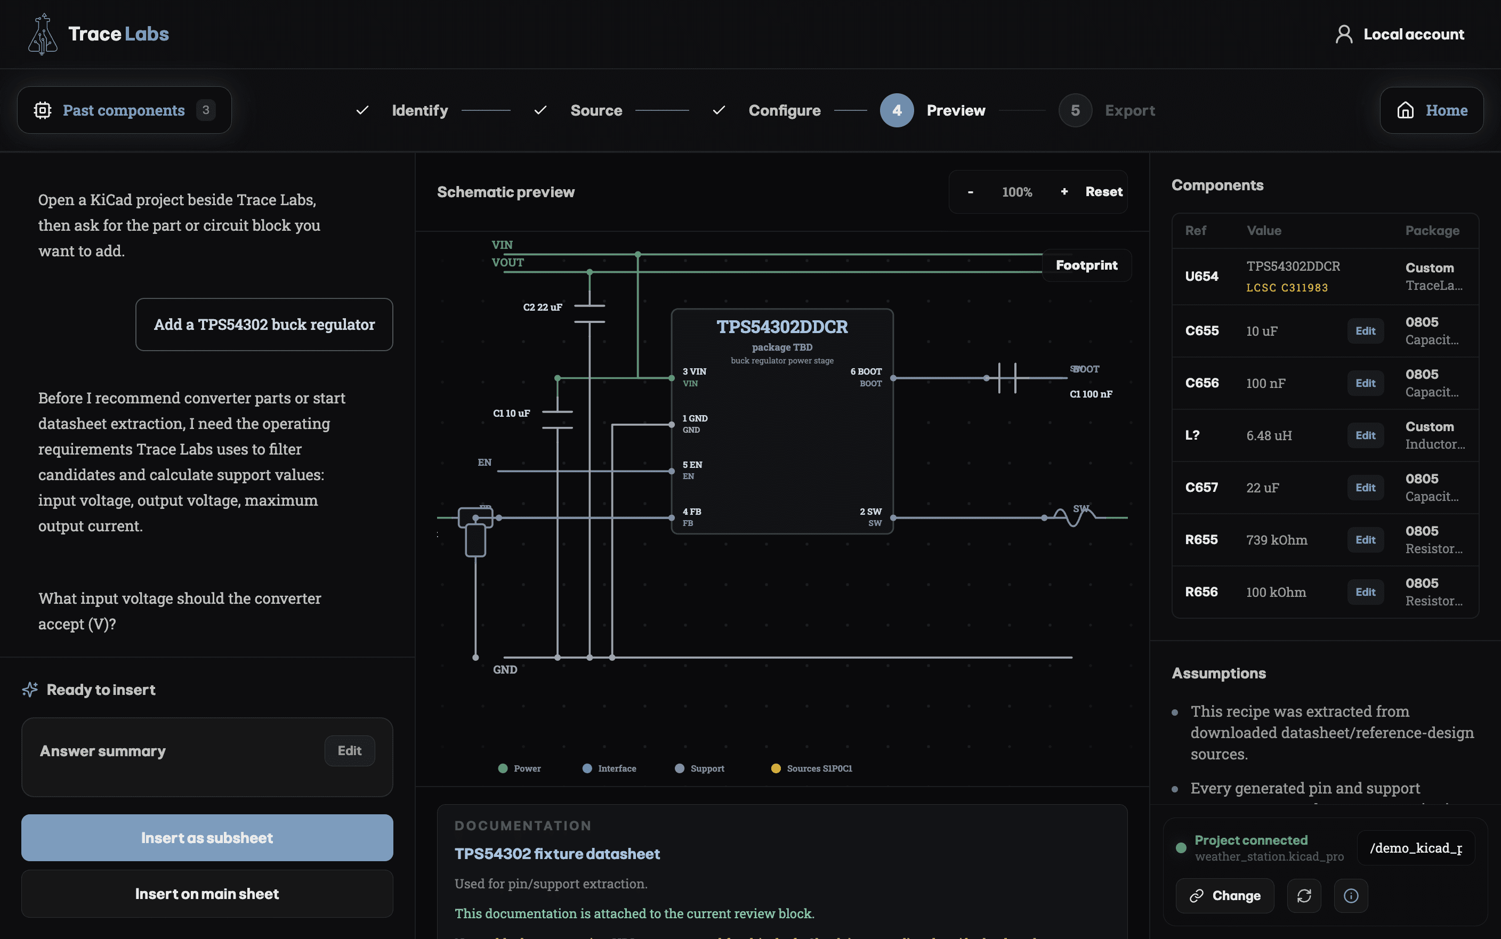Click the GND net label
Viewport: 1501px width, 939px height.
(505, 669)
